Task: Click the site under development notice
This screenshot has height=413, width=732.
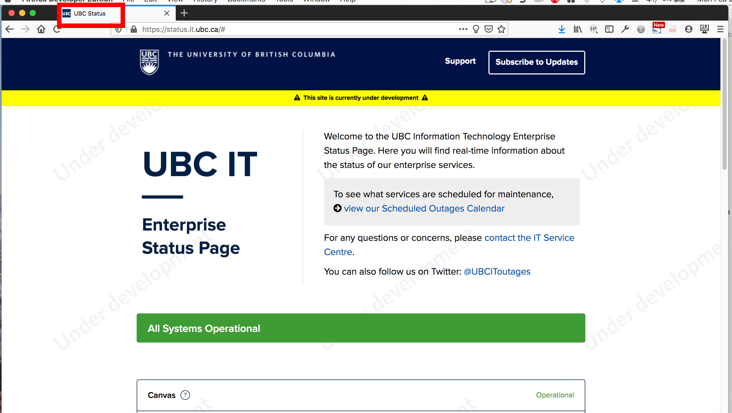Action: (361, 98)
